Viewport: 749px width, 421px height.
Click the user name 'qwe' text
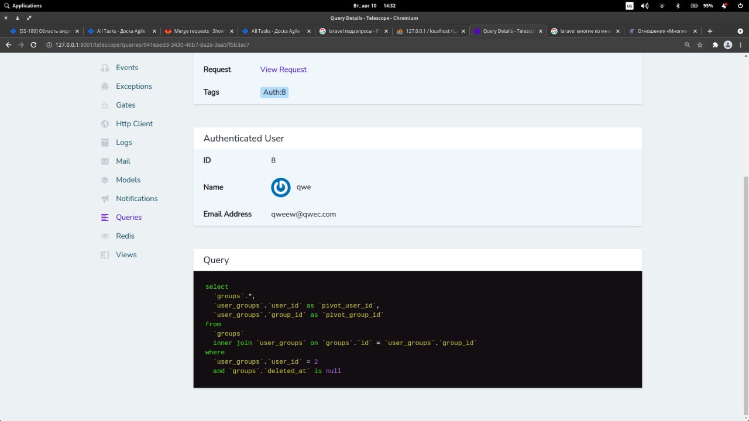click(x=304, y=187)
